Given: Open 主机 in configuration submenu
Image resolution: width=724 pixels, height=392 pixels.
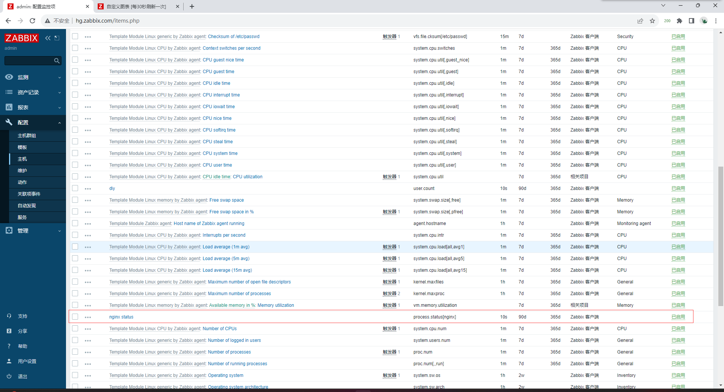Looking at the screenshot, I should (22, 159).
